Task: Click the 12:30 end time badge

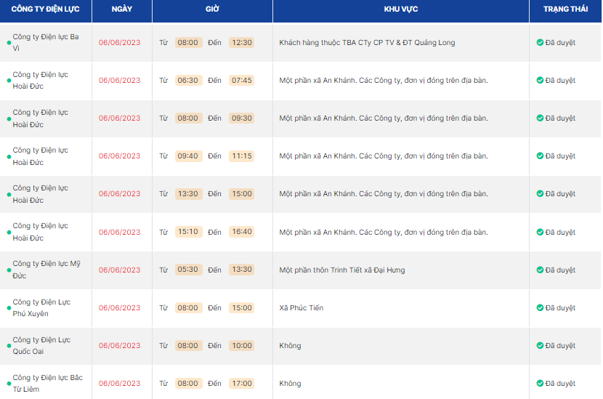Action: [241, 42]
